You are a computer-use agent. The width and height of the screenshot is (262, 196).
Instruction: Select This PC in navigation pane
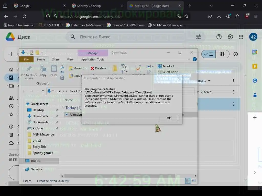click(39, 161)
